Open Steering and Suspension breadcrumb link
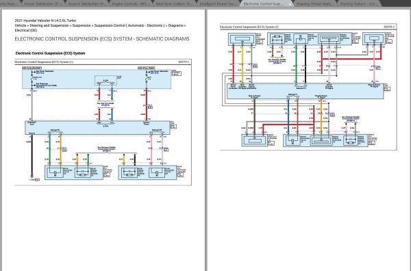The width and height of the screenshot is (411, 271). [49, 25]
